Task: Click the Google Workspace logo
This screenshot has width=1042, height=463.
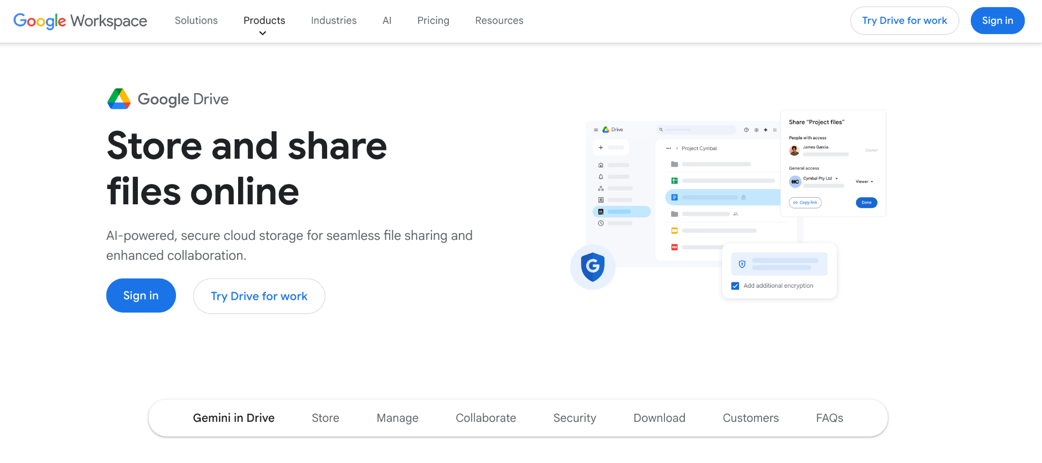Action: coord(80,21)
